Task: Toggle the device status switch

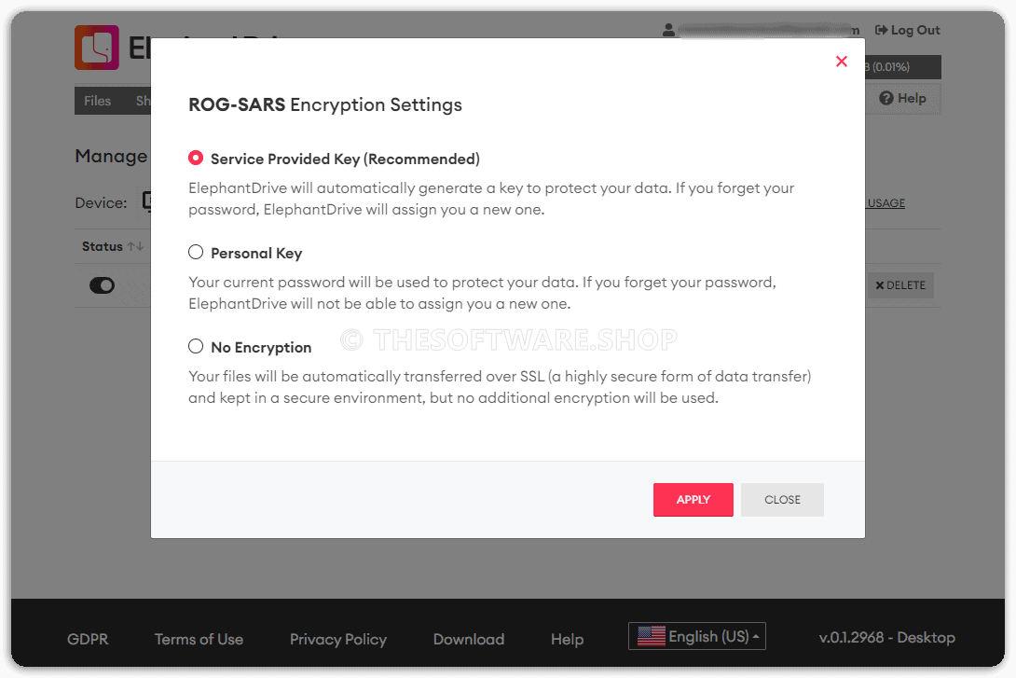Action: click(102, 285)
